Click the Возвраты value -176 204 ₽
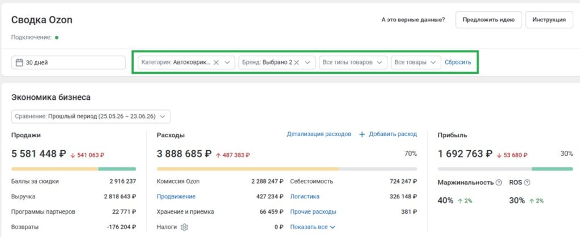Screen dimensions: 580x237 121,227
